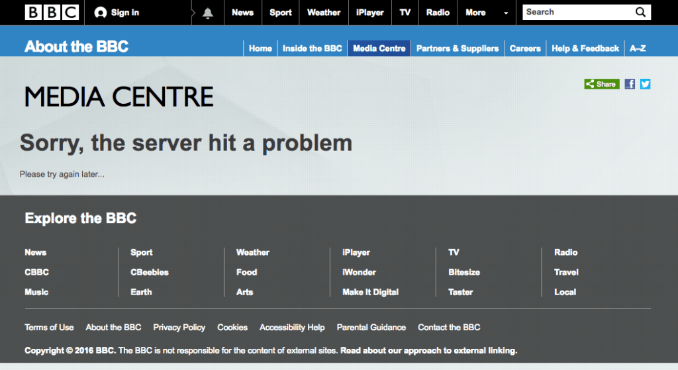The image size is (678, 370).
Task: Share the page on Facebook
Action: point(630,84)
